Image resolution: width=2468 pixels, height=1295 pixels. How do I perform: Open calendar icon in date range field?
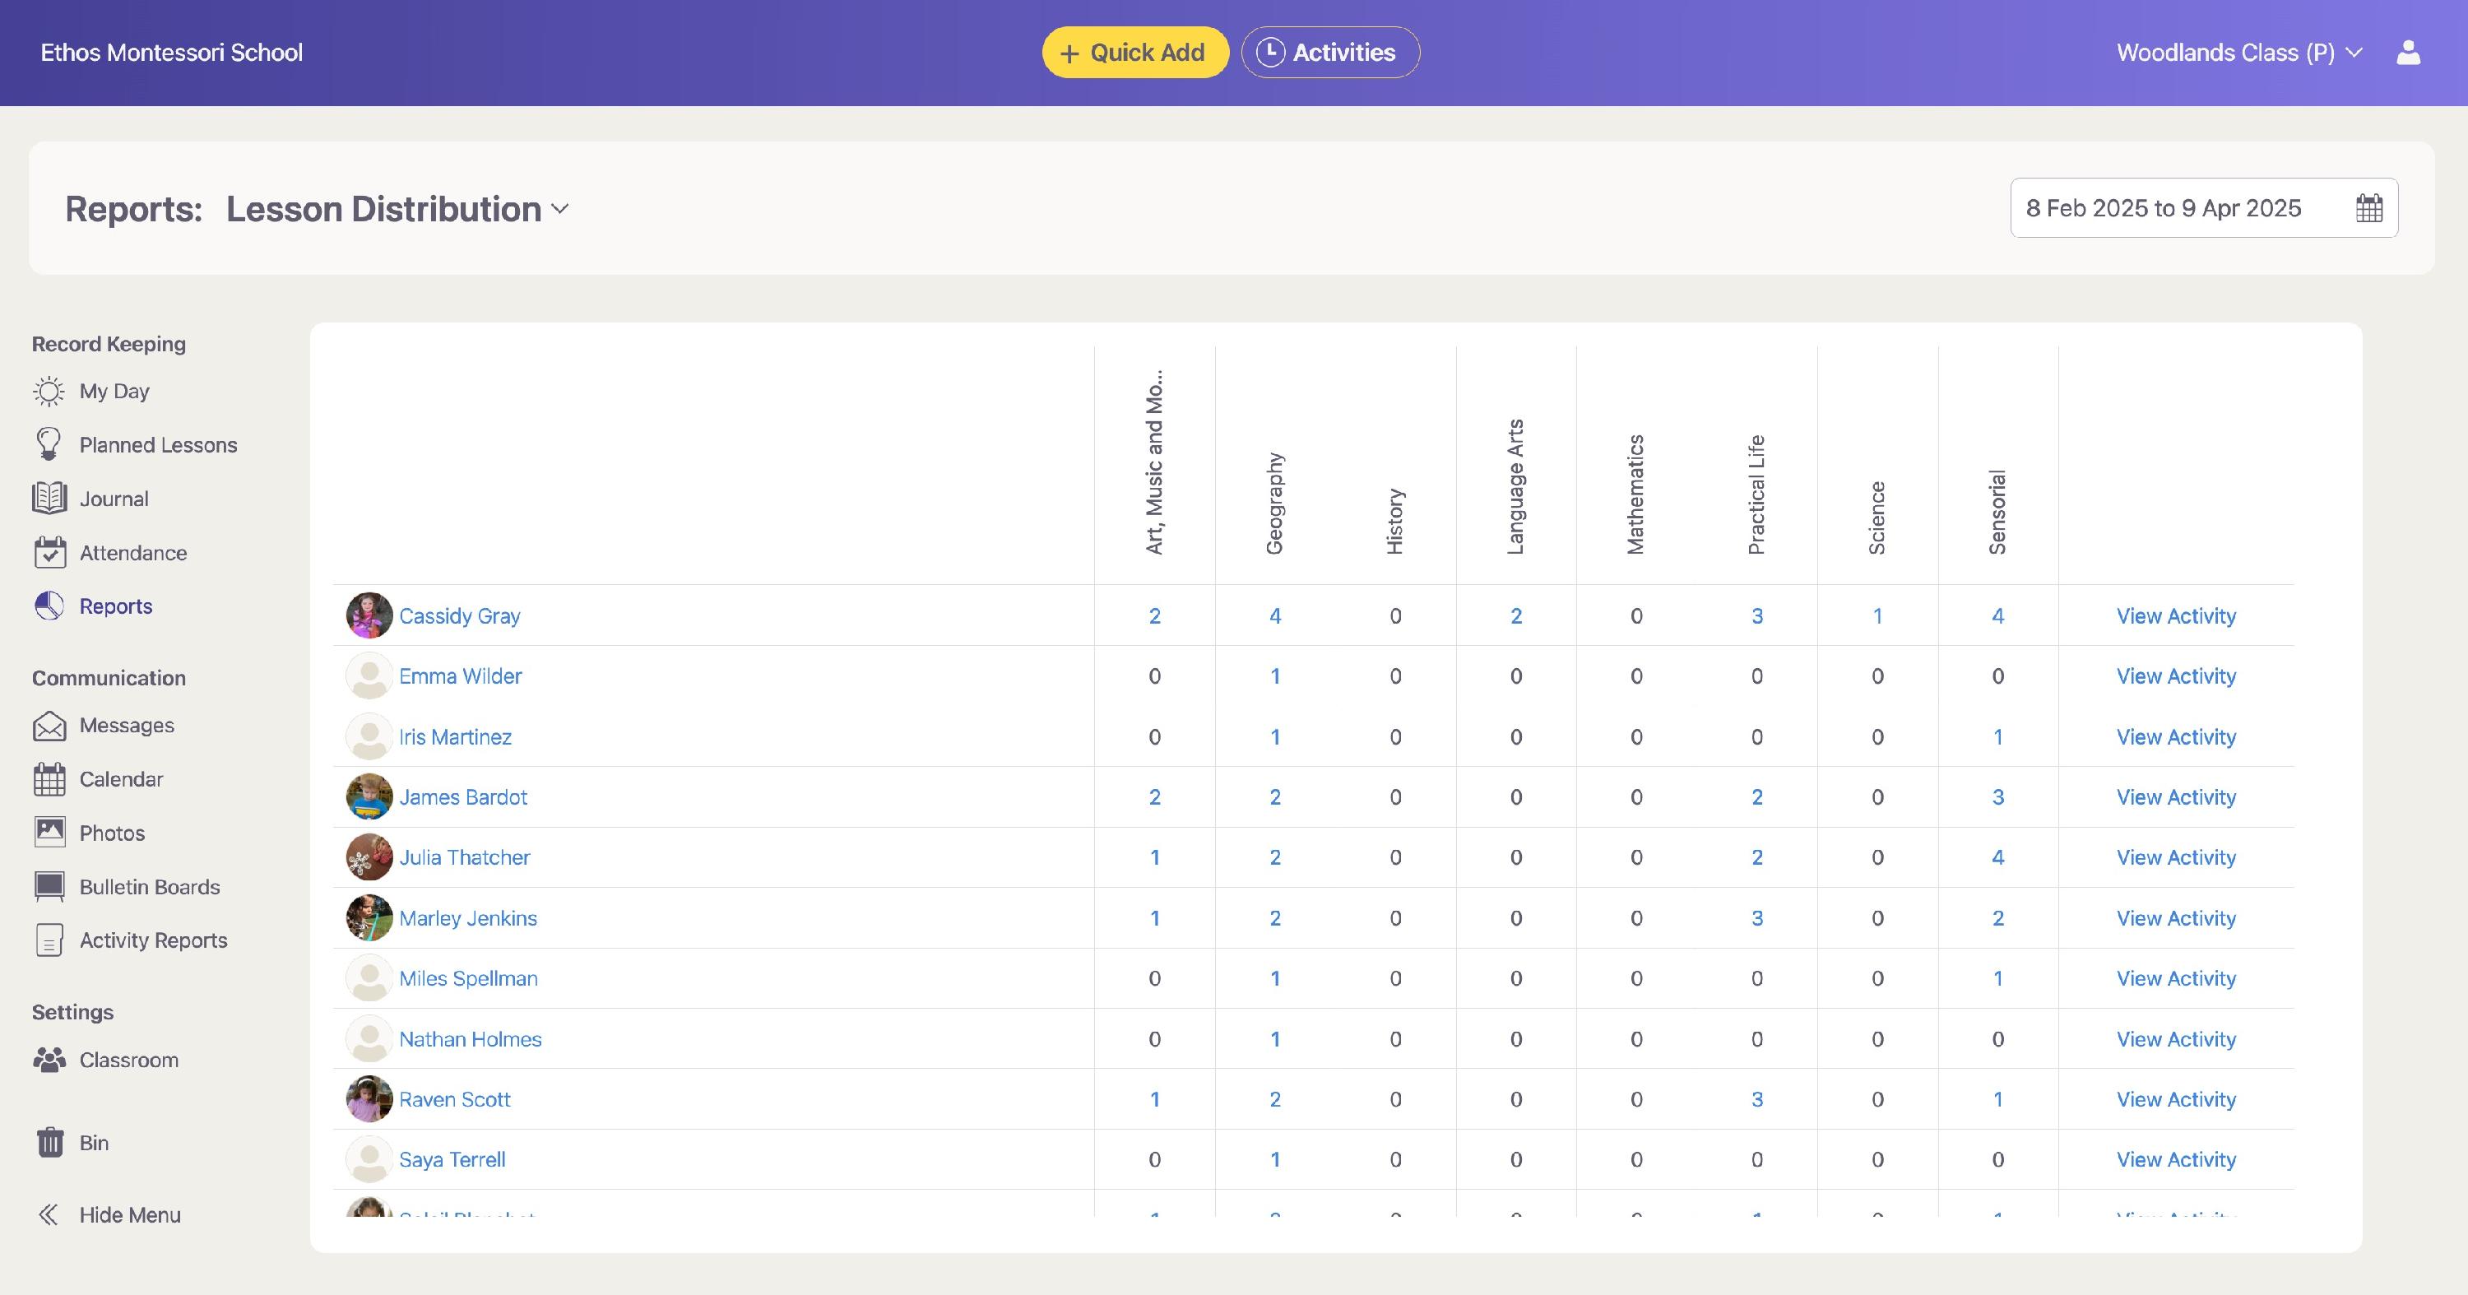pos(2368,208)
